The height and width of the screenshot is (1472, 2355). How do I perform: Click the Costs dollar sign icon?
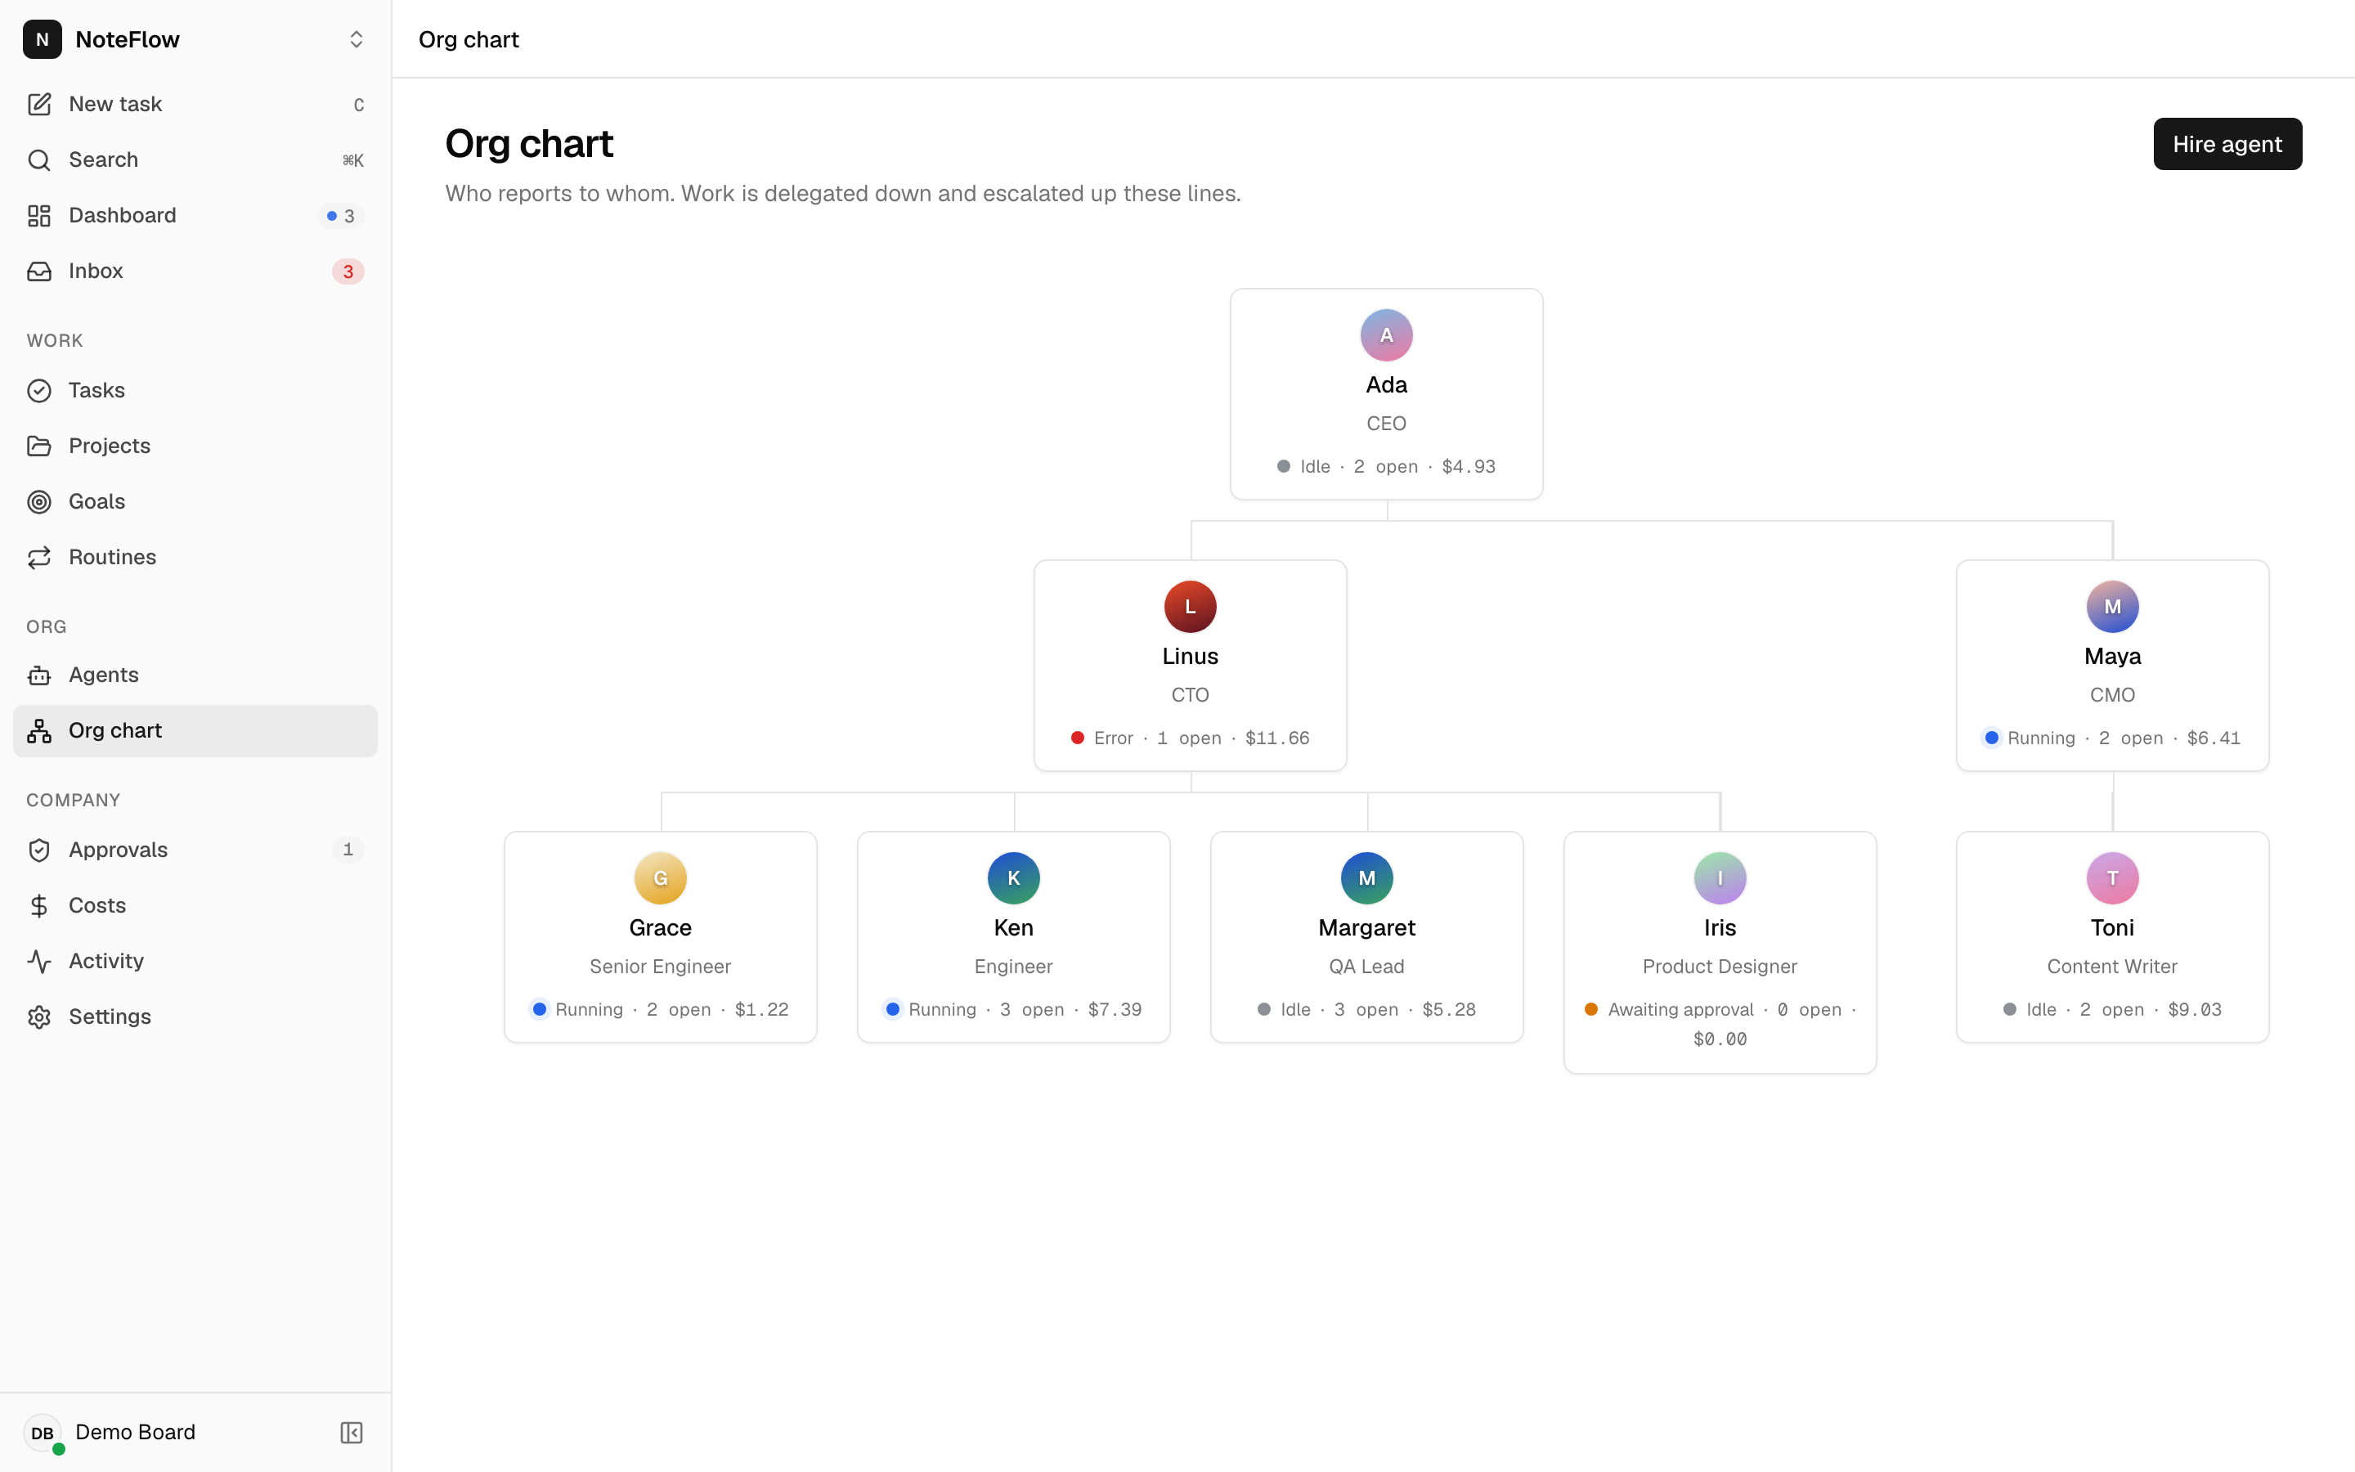39,905
